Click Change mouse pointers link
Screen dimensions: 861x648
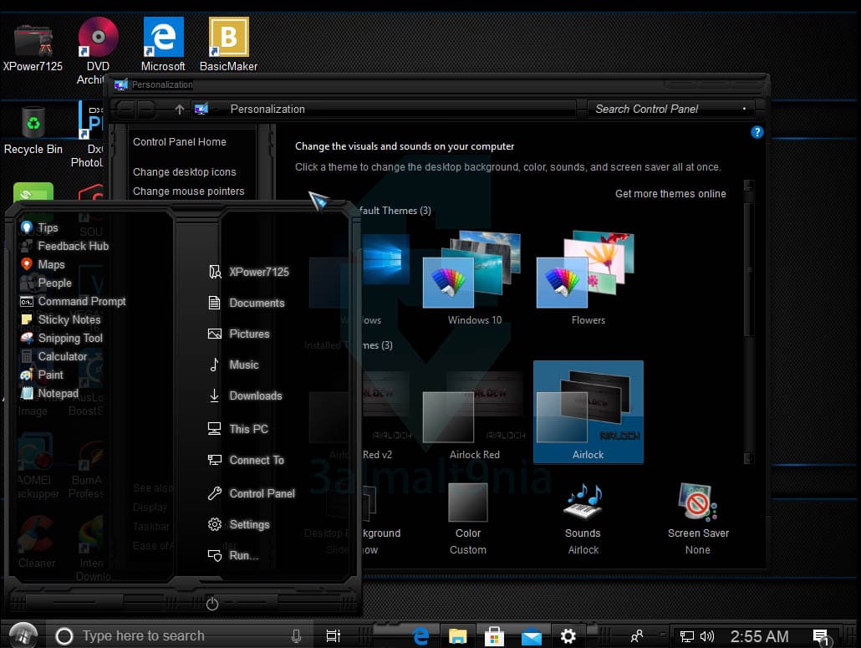pyautogui.click(x=188, y=191)
